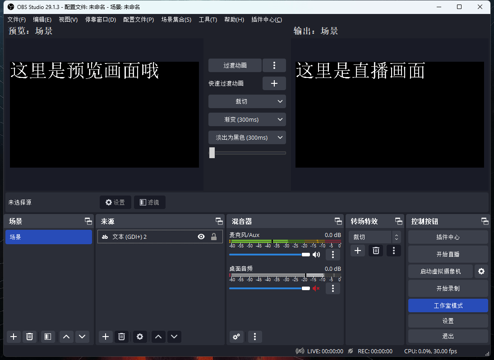Open 过渡动画 three-dot options
The height and width of the screenshot is (360, 494).
tap(274, 65)
